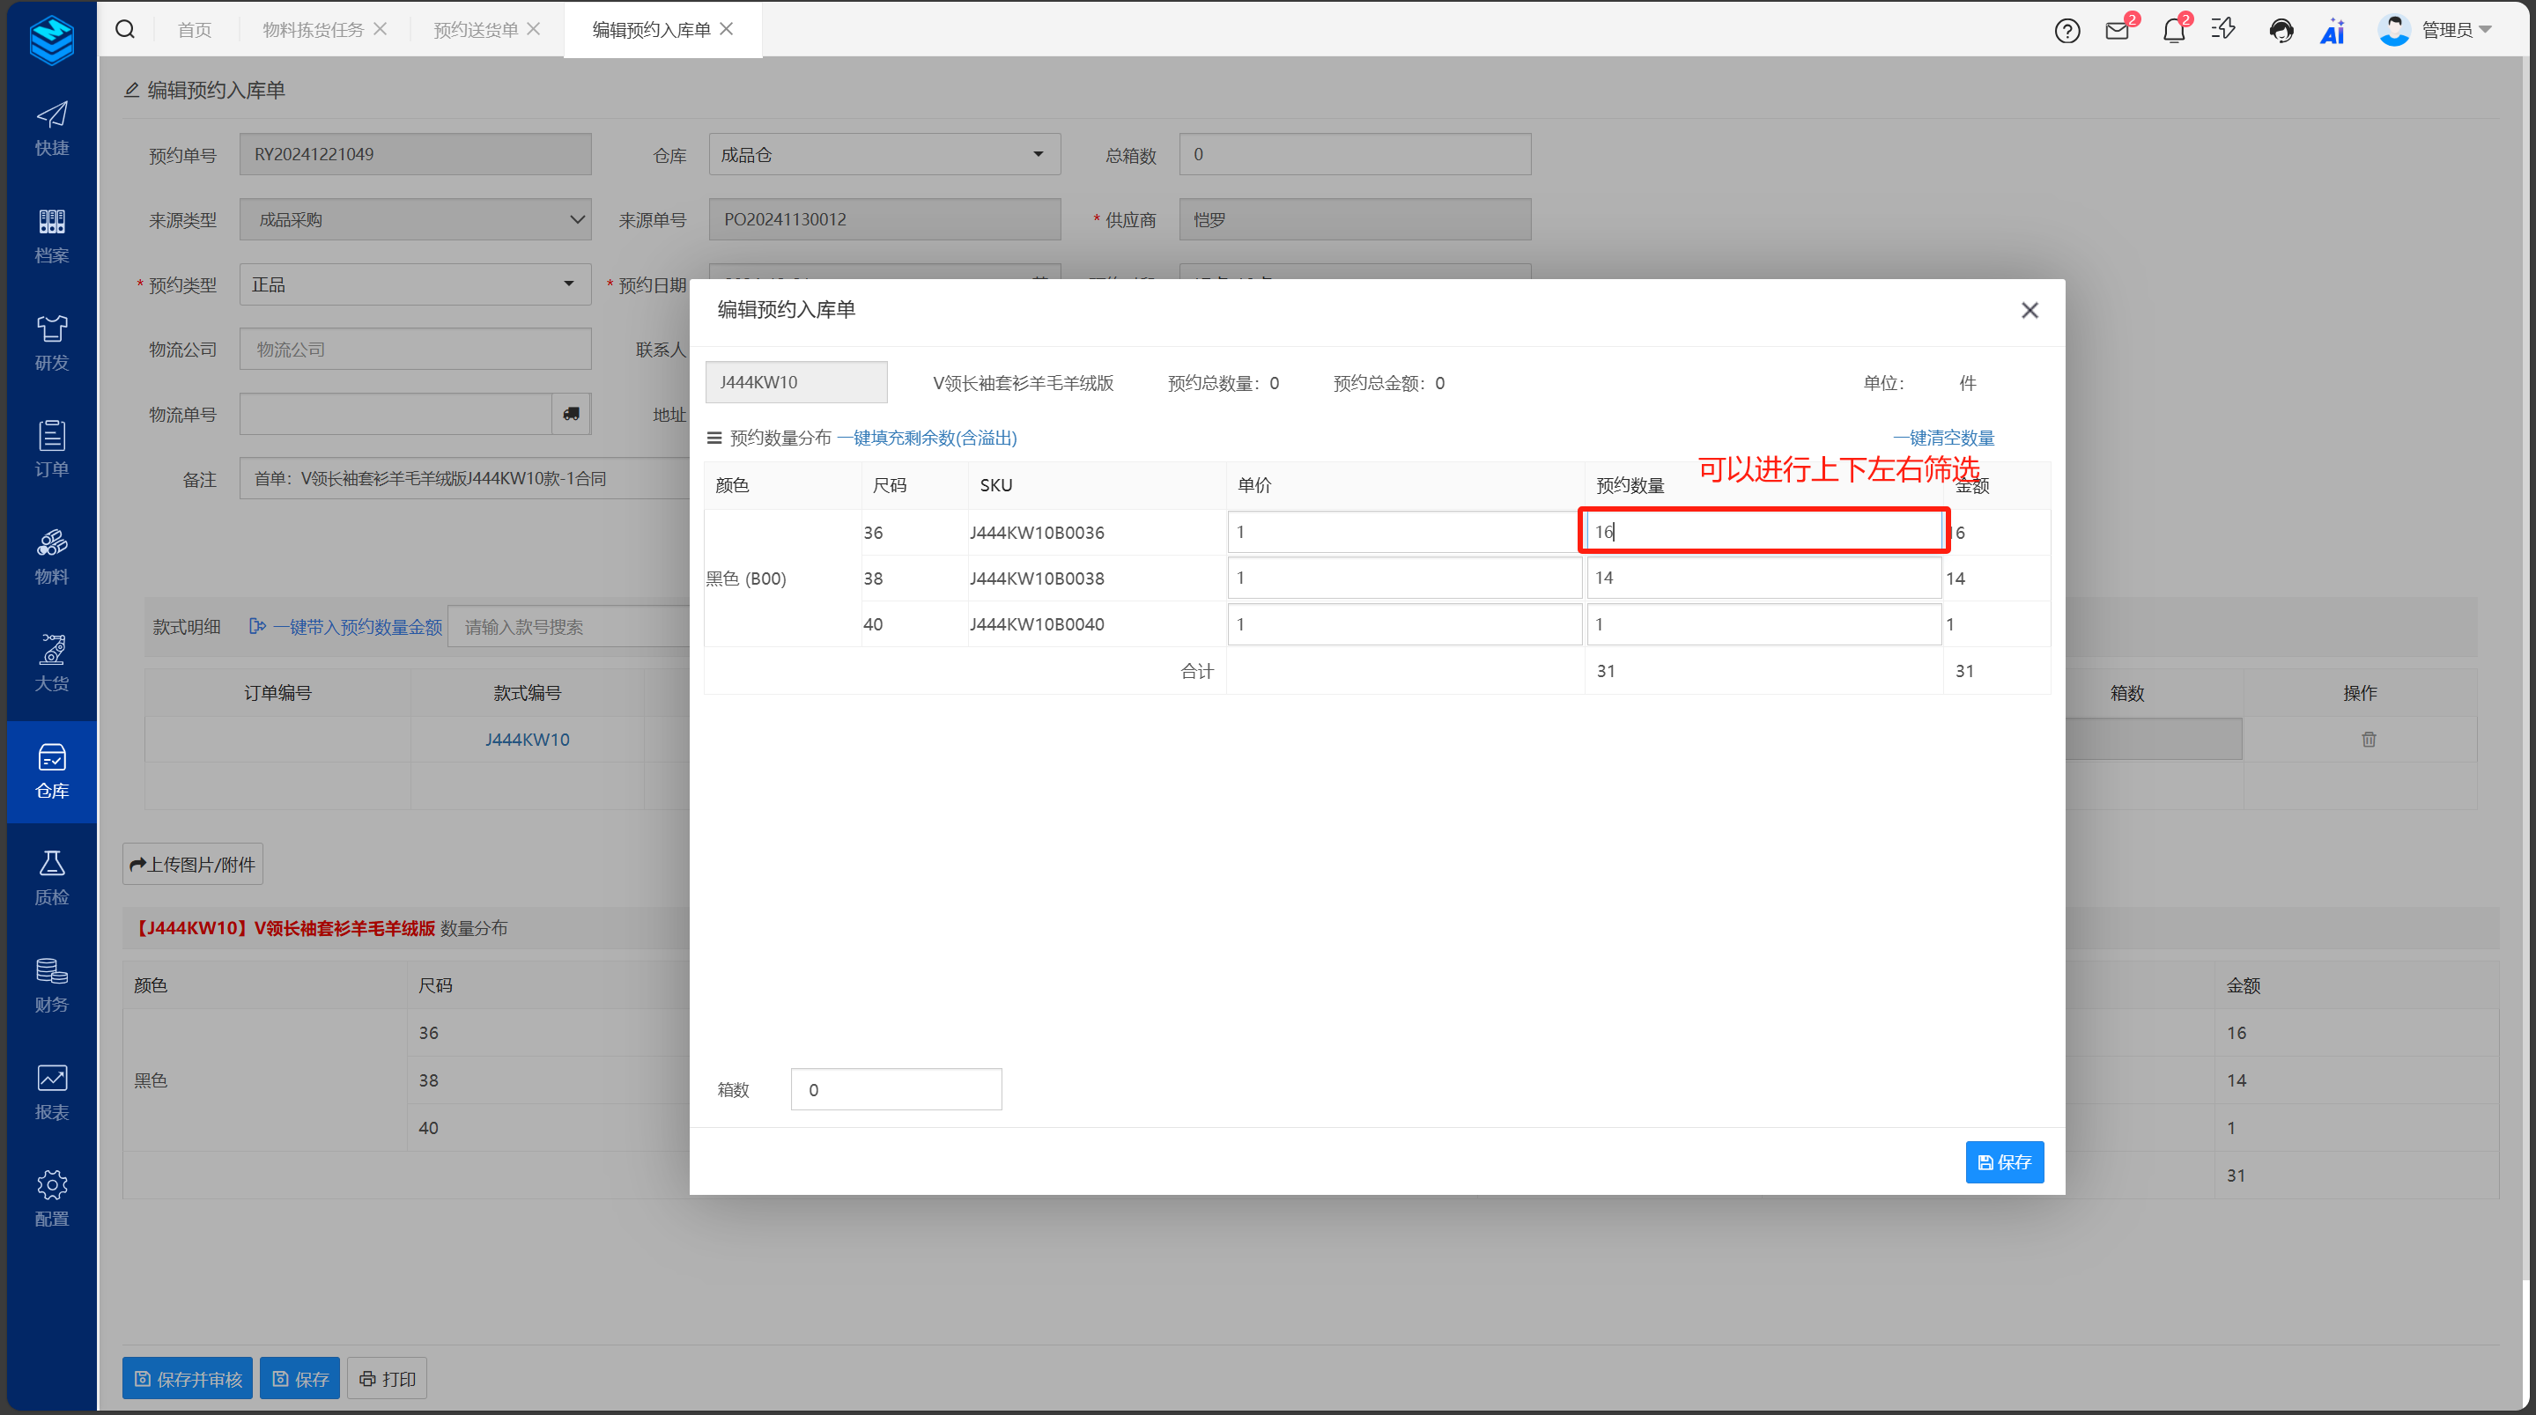Viewport: 2536px width, 1415px height.
Task: Close the 编辑预约入库单 dialog
Action: (x=2029, y=310)
